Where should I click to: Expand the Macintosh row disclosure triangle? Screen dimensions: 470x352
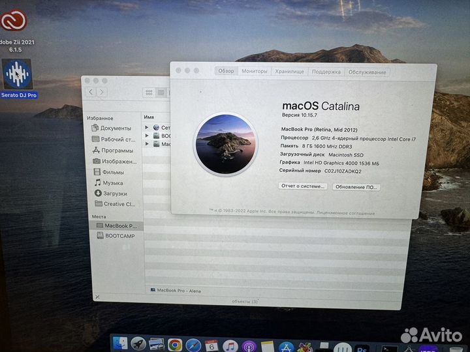(x=147, y=144)
